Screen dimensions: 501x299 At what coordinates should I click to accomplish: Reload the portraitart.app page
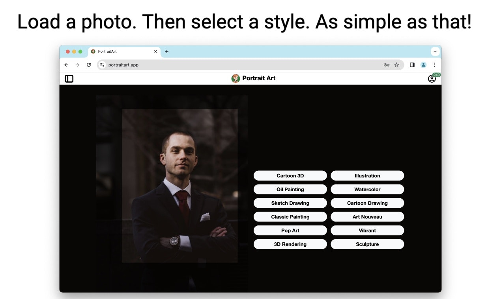pos(89,65)
